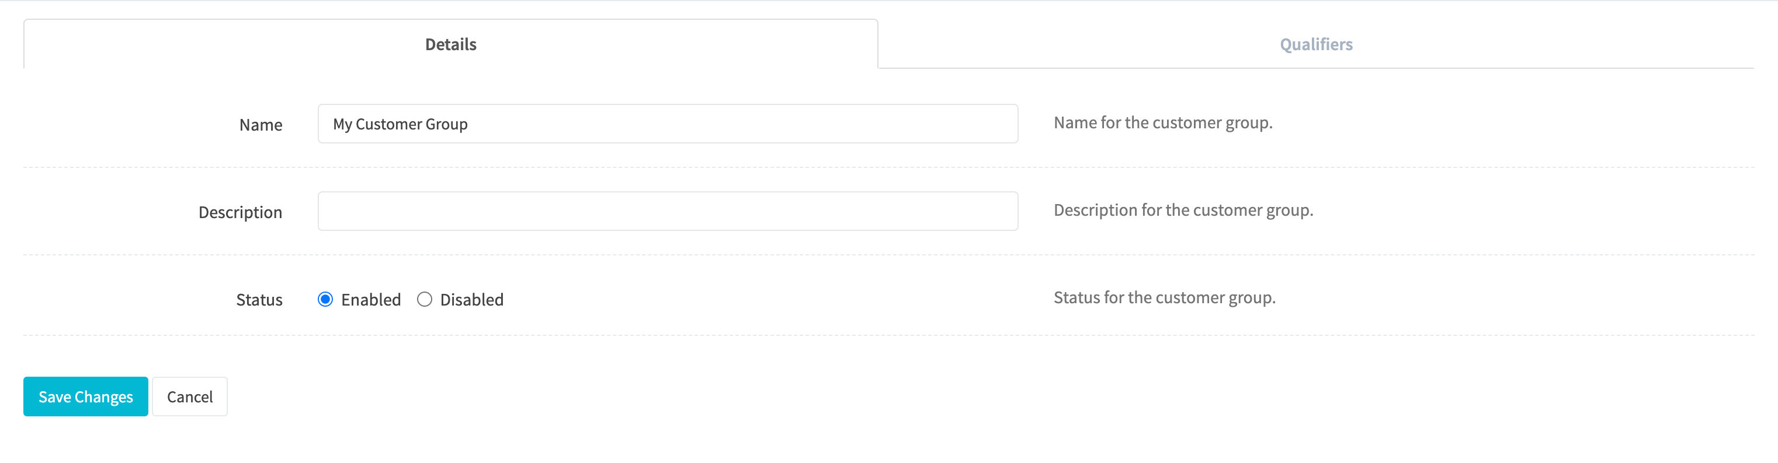Click the "My Customer Group" text value

(x=400, y=124)
